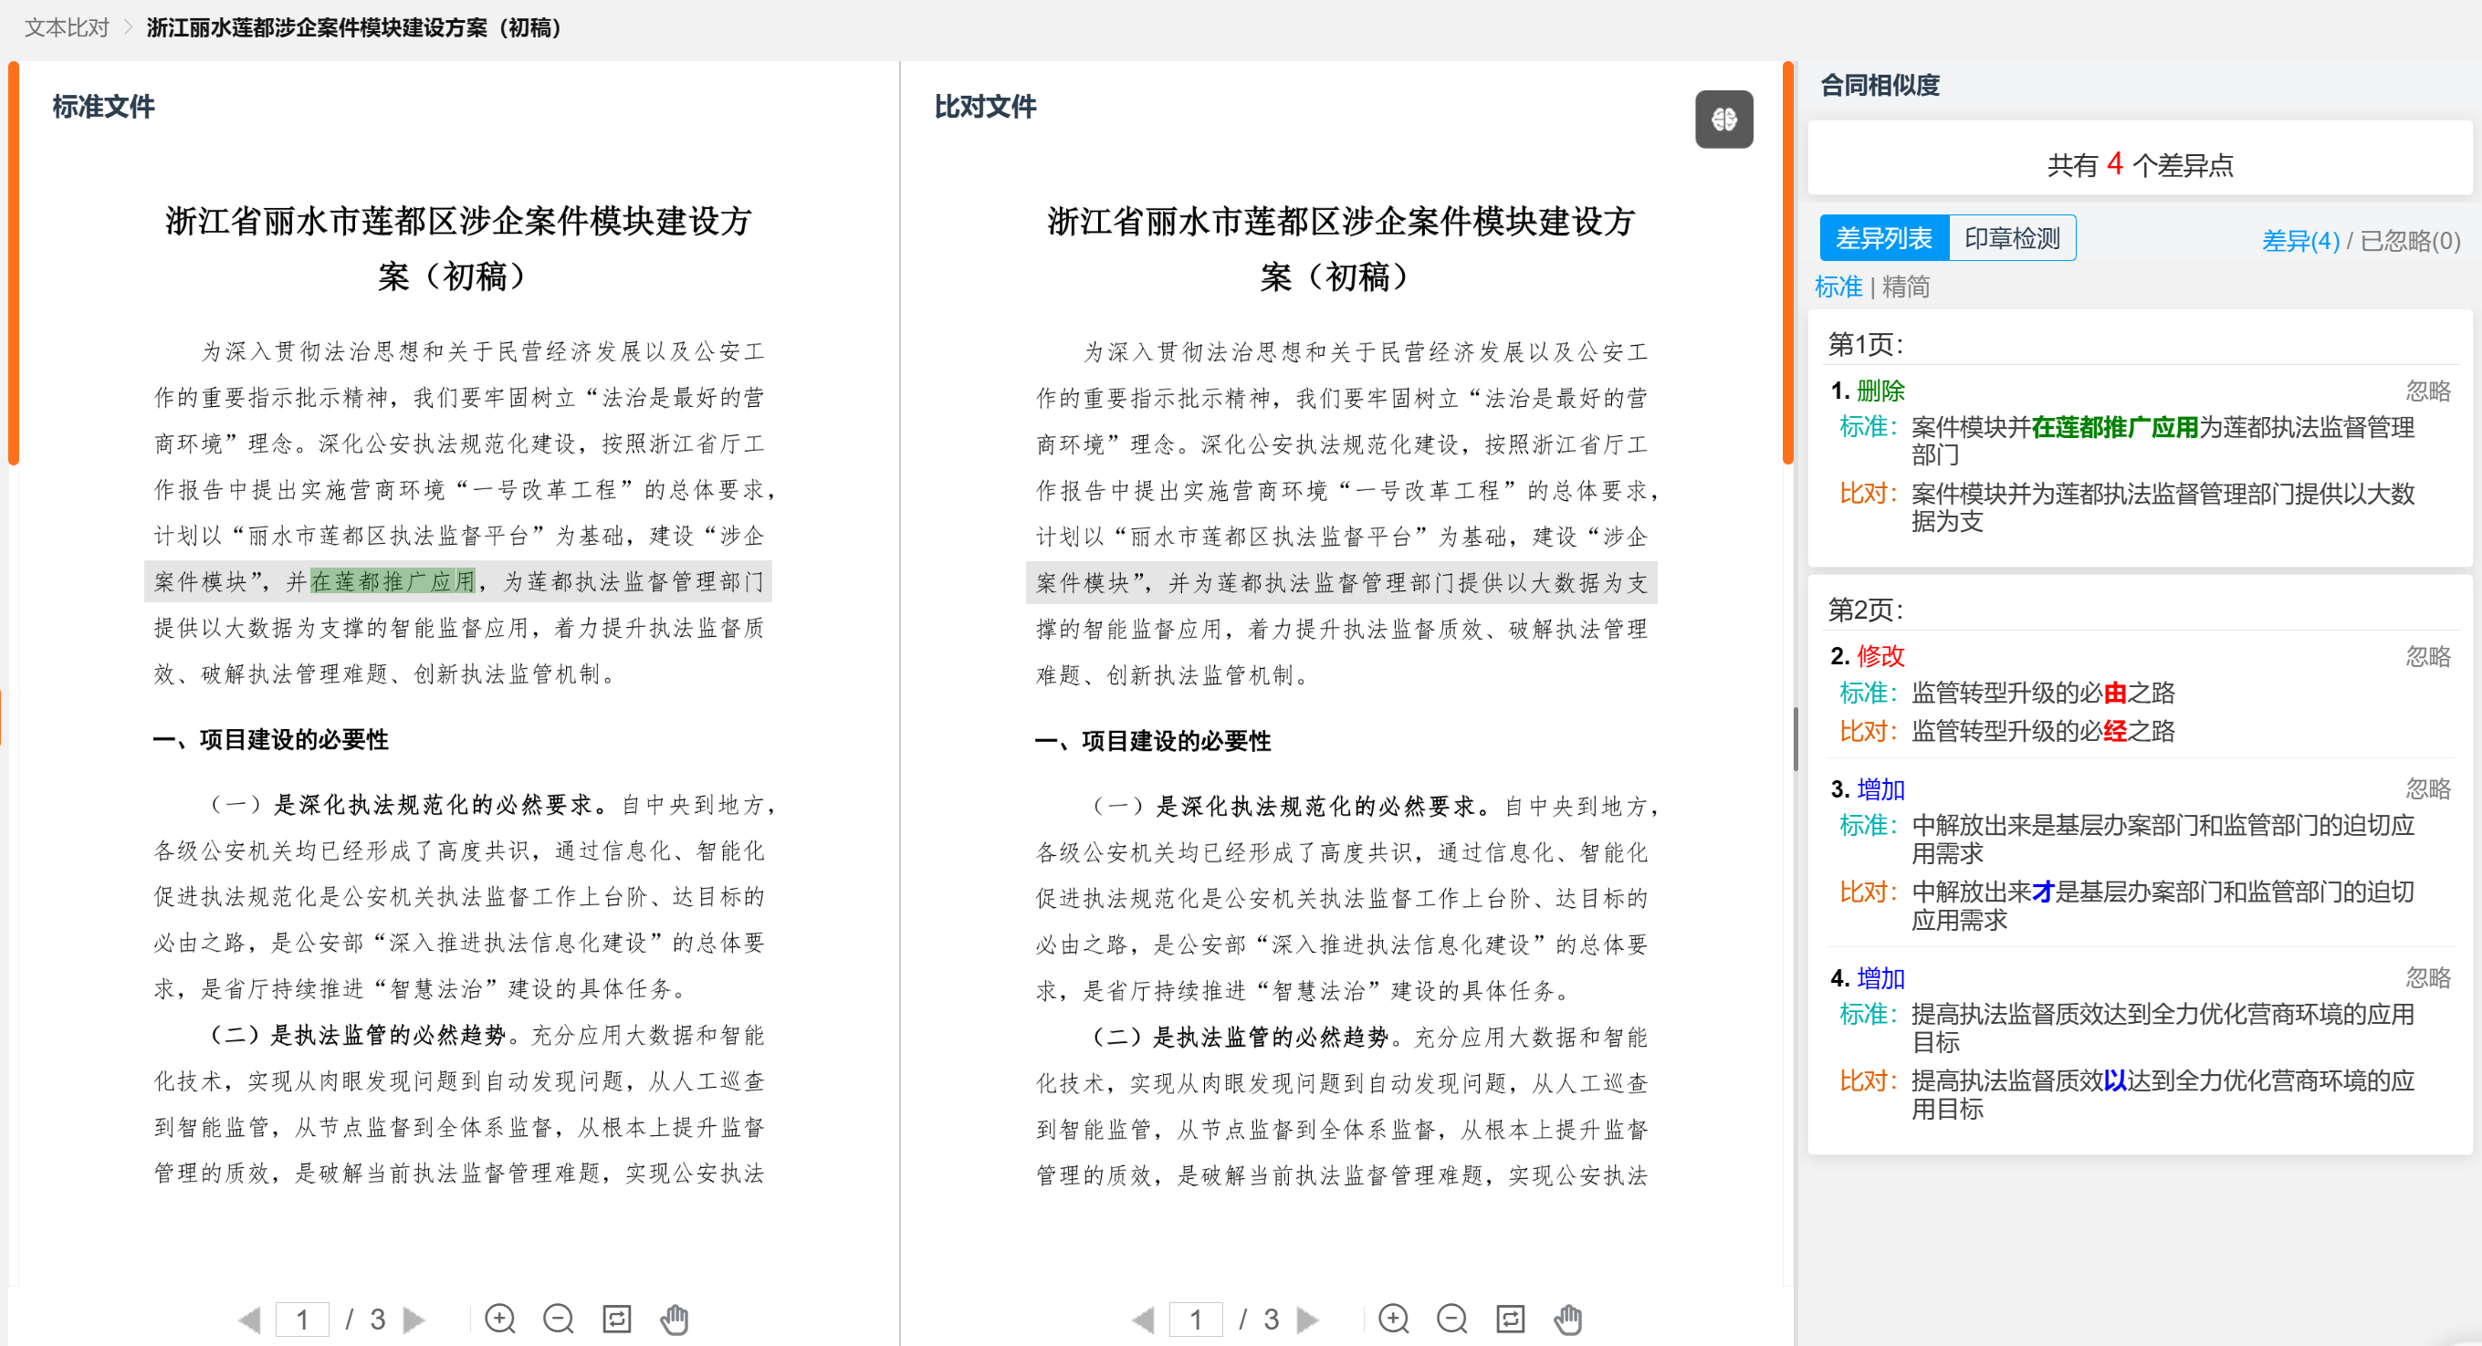Click the 合同相似度 panel heading
Viewport: 2482px width, 1346px height.
pos(1879,86)
